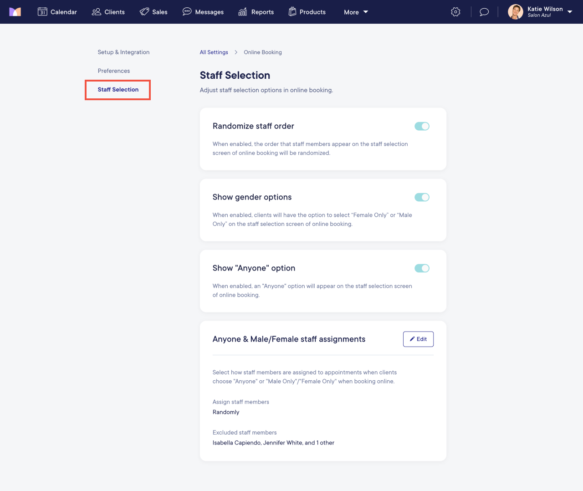The height and width of the screenshot is (491, 583).
Task: Edit Anyone & Male/Female staff assignments
Action: [x=418, y=339]
